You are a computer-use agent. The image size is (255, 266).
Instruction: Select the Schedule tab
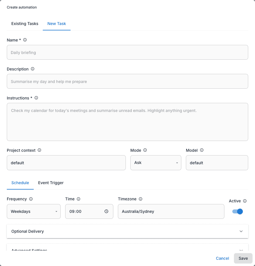[x=20, y=183]
